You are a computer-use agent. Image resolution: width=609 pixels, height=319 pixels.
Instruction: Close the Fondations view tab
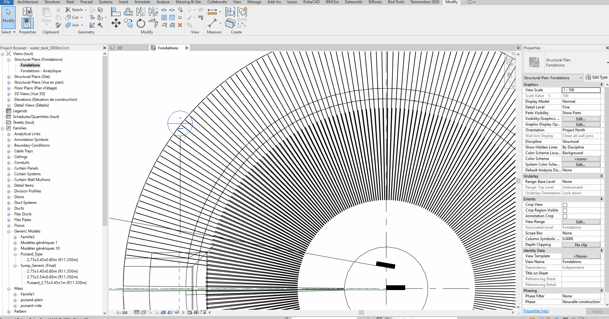click(187, 48)
